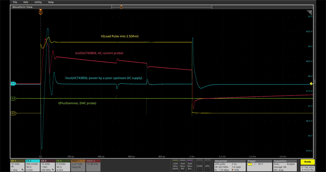The height and width of the screenshot is (172, 326).
Task: Click the Ch 1 probe icon
Action: [x=13, y=167]
